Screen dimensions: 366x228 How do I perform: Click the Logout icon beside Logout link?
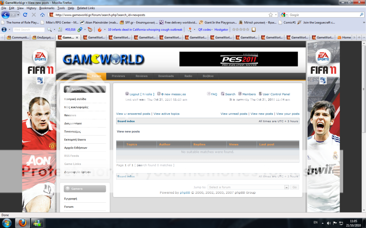point(127,94)
